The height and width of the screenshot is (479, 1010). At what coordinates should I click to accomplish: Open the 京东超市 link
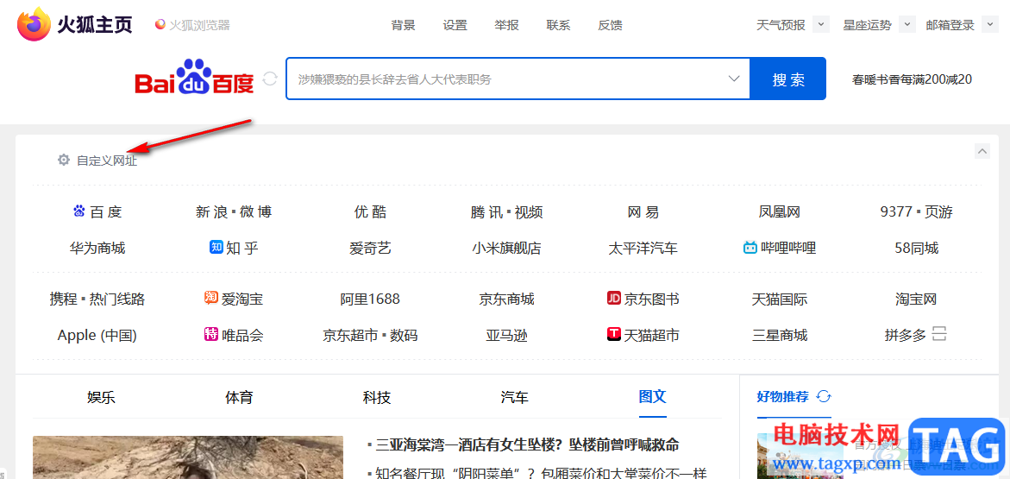350,335
